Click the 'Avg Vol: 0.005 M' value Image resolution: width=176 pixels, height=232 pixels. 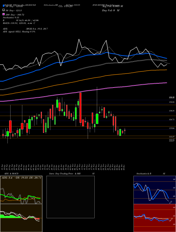click(x=112, y=6)
